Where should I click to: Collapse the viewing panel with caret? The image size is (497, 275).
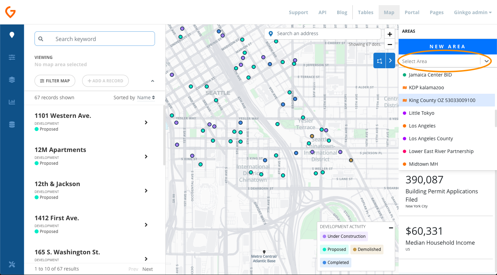tap(153, 81)
